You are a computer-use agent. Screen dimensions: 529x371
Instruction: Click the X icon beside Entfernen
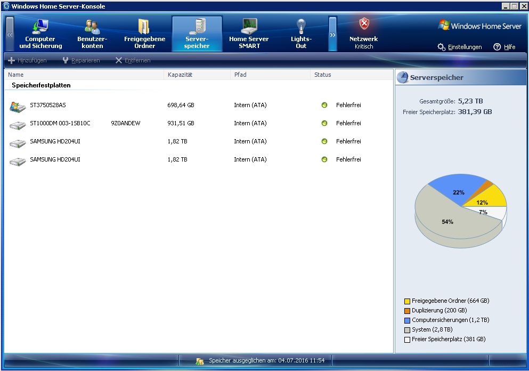(119, 60)
